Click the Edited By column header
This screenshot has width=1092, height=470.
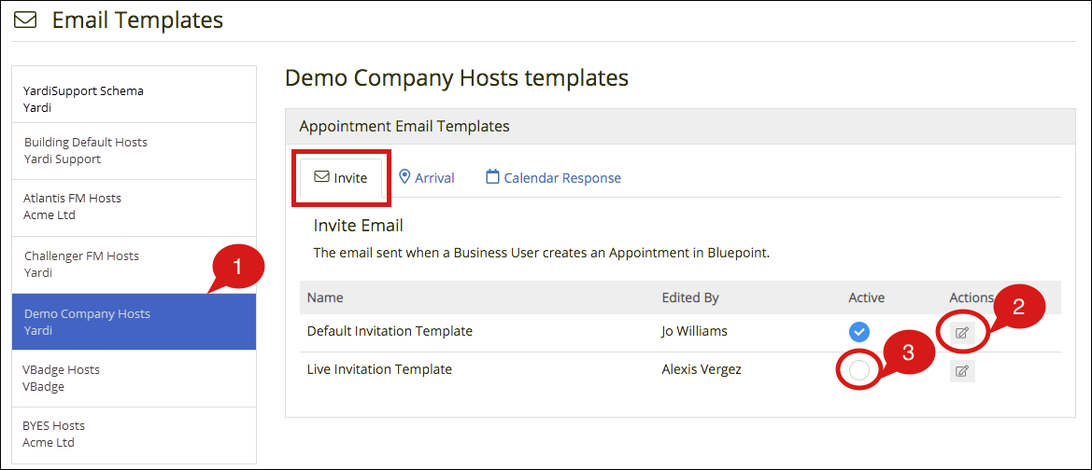(x=690, y=297)
